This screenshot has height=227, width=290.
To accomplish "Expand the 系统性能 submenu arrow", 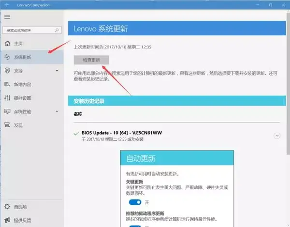I will pyautogui.click(x=57, y=111).
